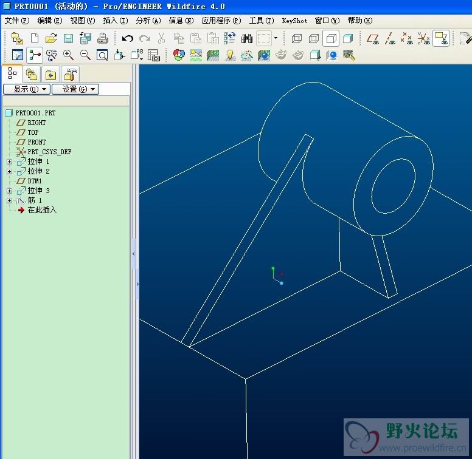Viewport: 472px width, 459px height.
Task: Click the Save a Copy icon
Action: (x=86, y=38)
